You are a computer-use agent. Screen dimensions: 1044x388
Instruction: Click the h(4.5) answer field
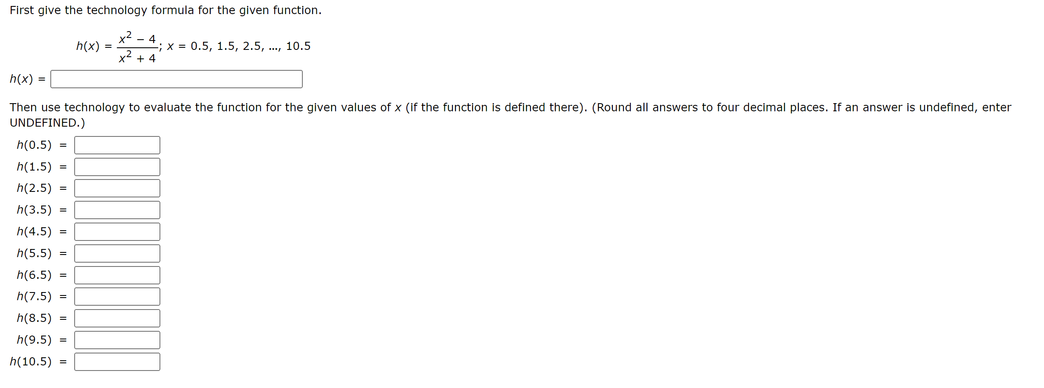pyautogui.click(x=116, y=232)
